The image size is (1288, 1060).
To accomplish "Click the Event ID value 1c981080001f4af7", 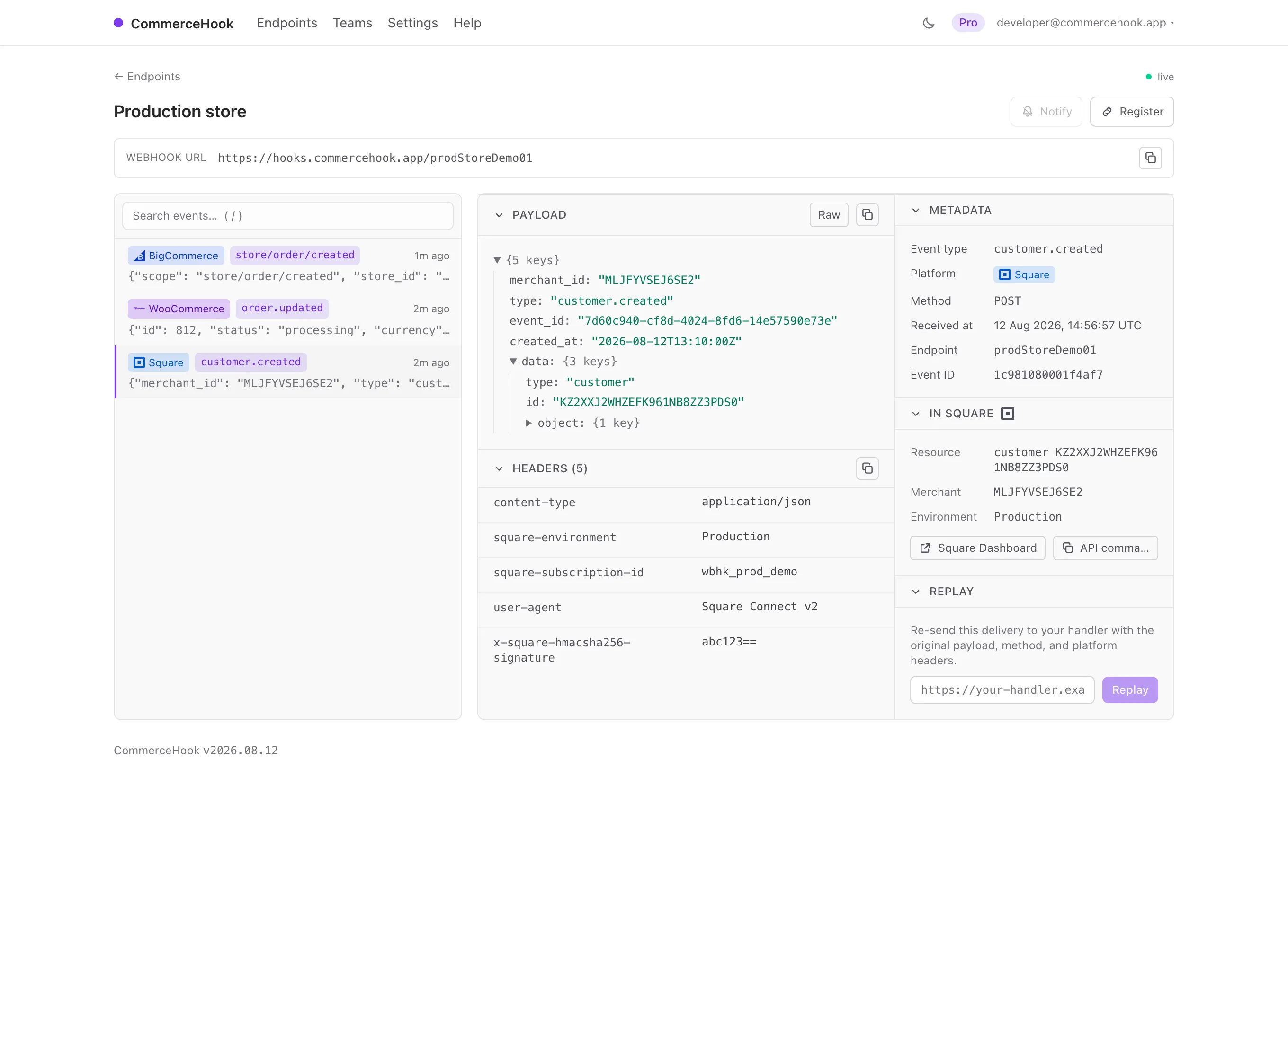I will pos(1048,375).
